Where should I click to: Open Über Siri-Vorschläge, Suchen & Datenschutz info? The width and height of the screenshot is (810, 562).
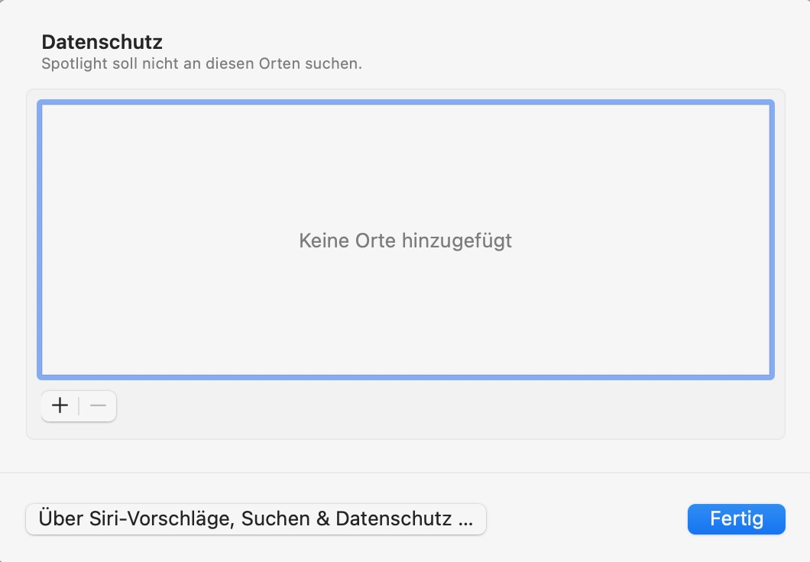(255, 519)
